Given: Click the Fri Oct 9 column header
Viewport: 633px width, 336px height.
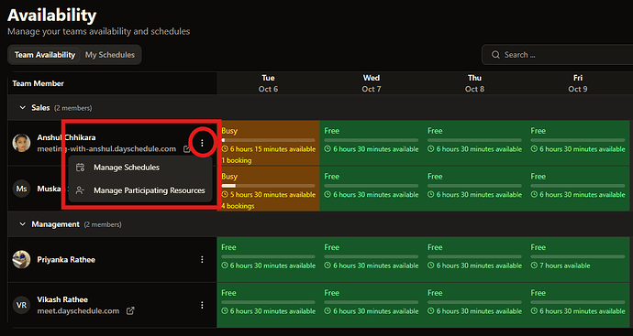Looking at the screenshot, I should click(578, 83).
